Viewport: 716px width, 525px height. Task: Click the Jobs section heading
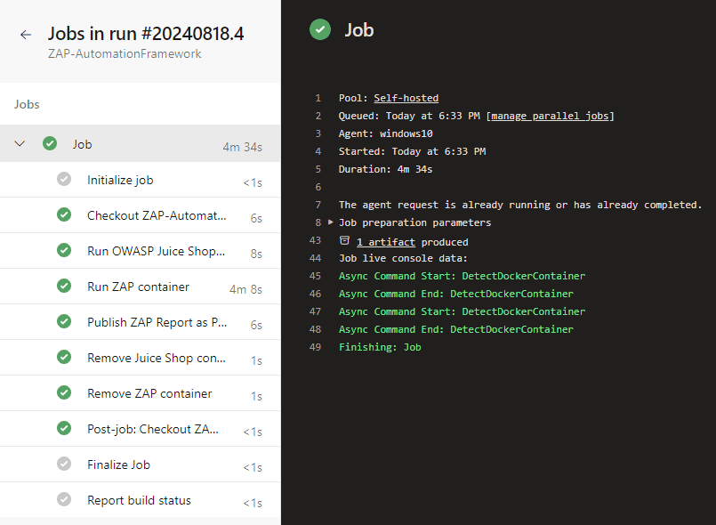click(x=27, y=104)
